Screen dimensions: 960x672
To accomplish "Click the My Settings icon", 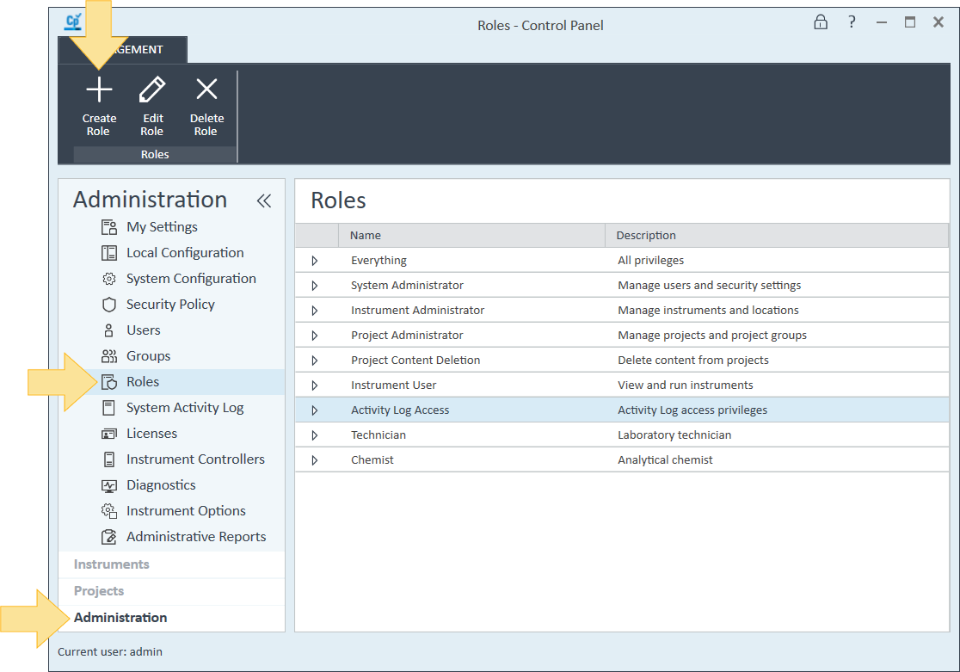I will [109, 227].
